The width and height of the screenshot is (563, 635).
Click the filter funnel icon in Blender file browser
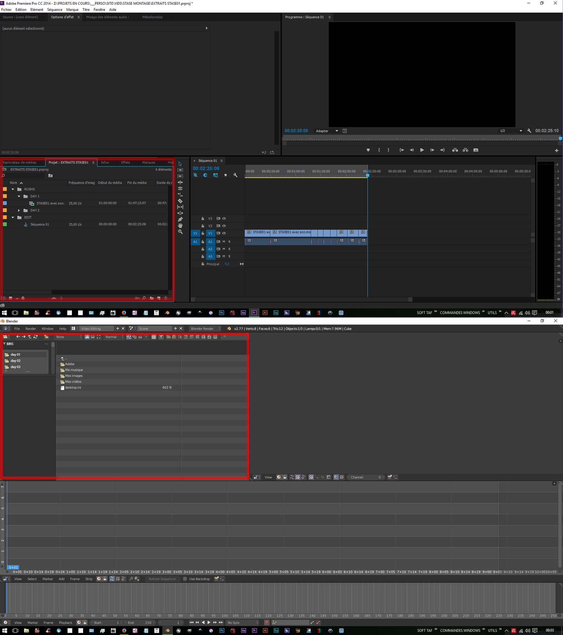point(161,337)
